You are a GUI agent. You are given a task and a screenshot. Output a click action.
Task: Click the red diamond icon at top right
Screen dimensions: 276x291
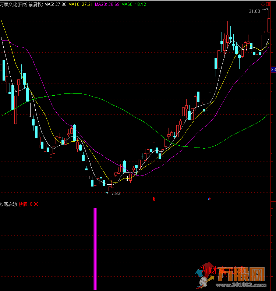[263, 4]
